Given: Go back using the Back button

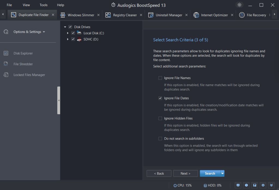Looking at the screenshot, I should coord(159,173).
